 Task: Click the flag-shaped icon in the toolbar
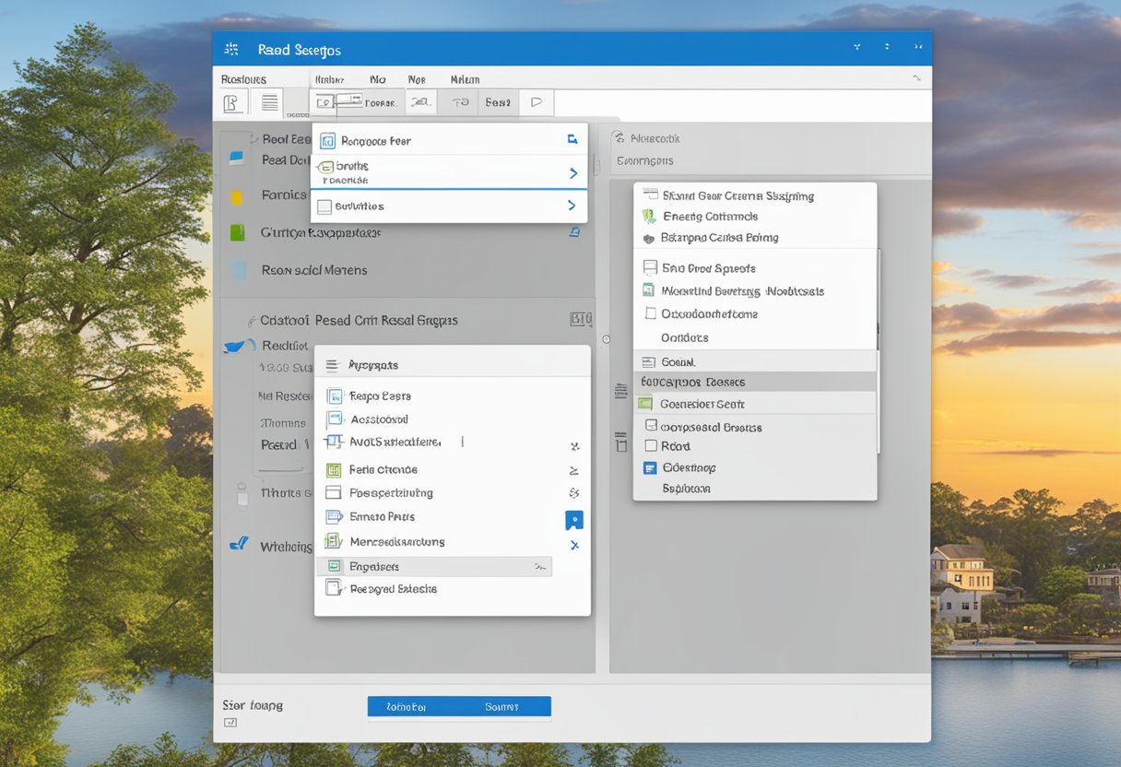coord(537,102)
